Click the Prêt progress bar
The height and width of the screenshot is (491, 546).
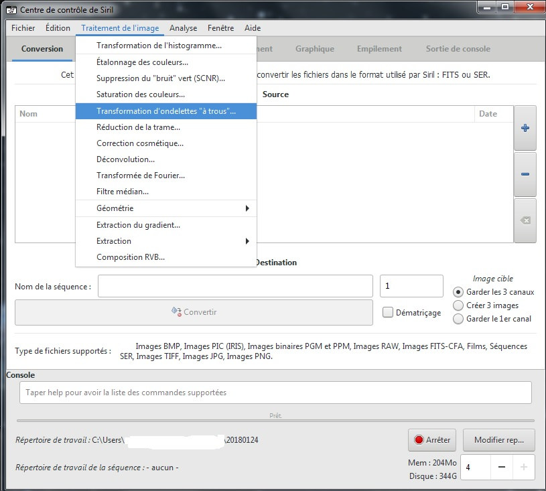point(275,420)
